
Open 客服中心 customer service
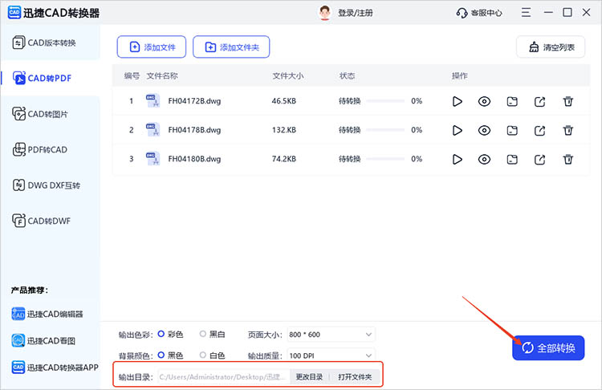pos(478,13)
